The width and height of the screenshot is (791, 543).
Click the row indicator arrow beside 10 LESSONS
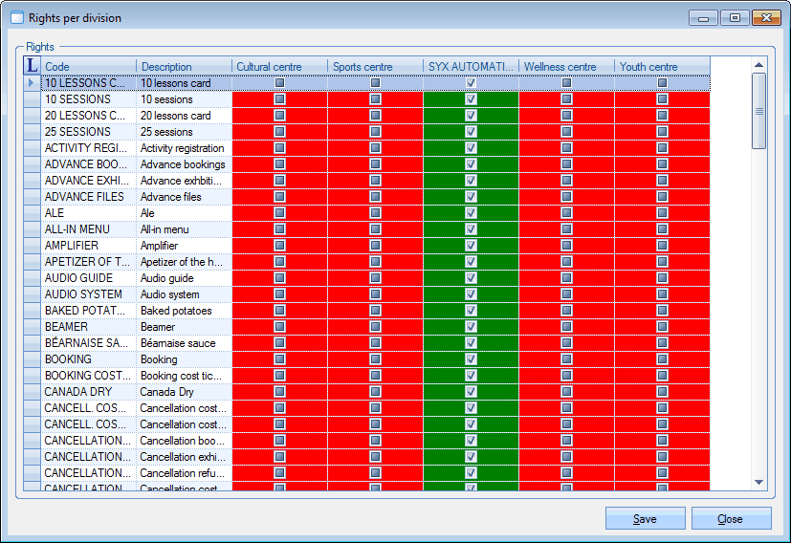click(32, 83)
